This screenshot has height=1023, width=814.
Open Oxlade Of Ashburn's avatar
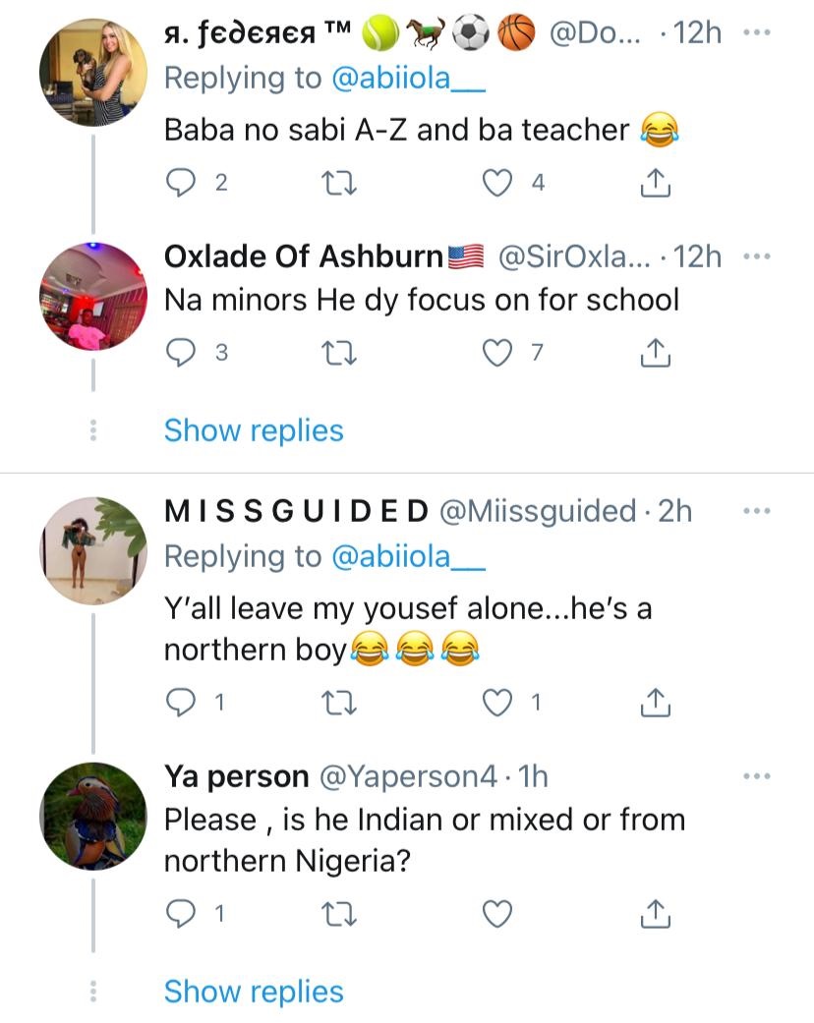pyautogui.click(x=92, y=296)
